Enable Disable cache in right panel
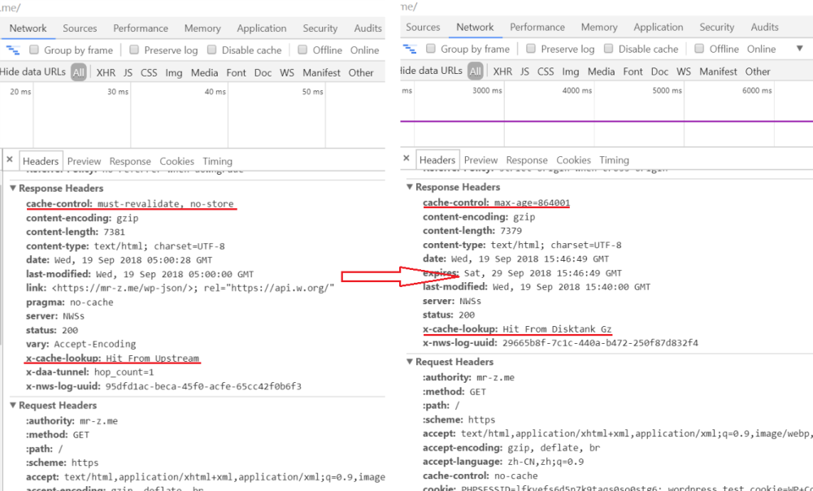 [x=609, y=49]
